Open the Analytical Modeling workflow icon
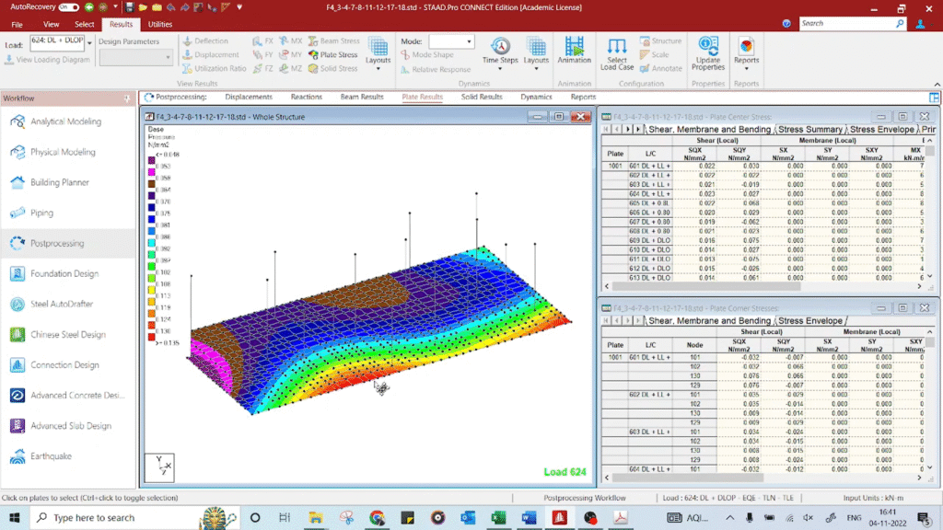The height and width of the screenshot is (530, 943). click(x=17, y=121)
